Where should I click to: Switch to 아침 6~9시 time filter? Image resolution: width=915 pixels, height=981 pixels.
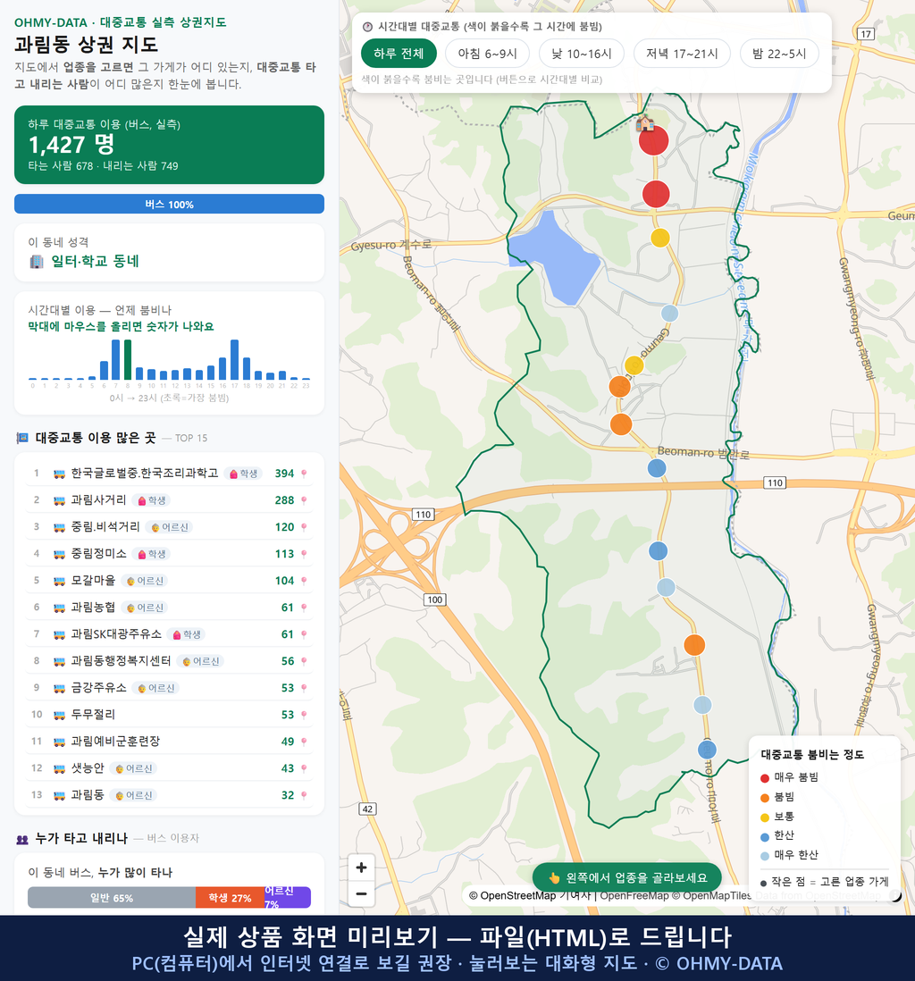coord(488,54)
